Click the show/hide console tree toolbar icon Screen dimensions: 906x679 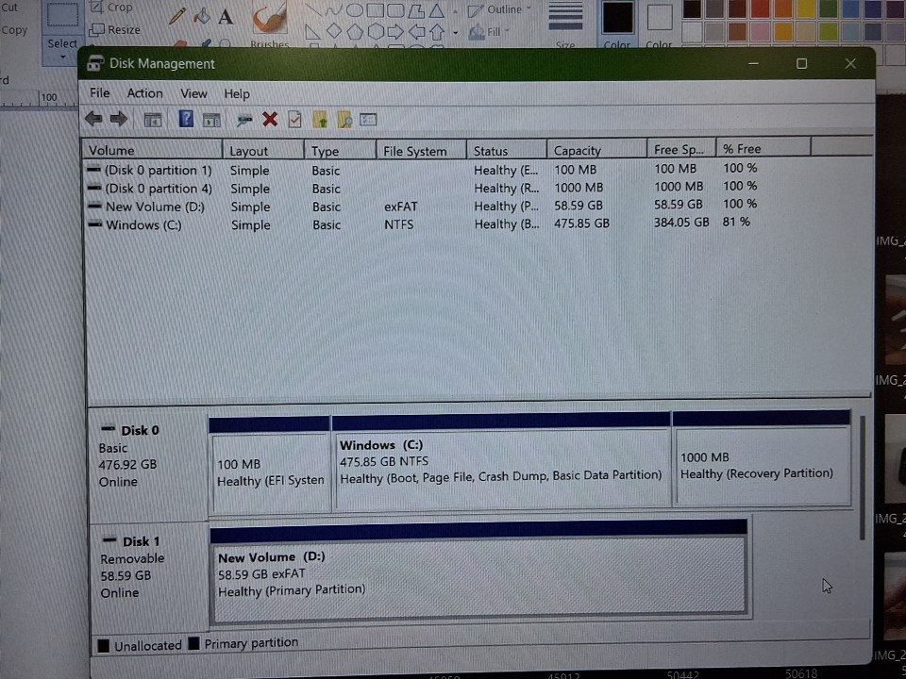153,120
